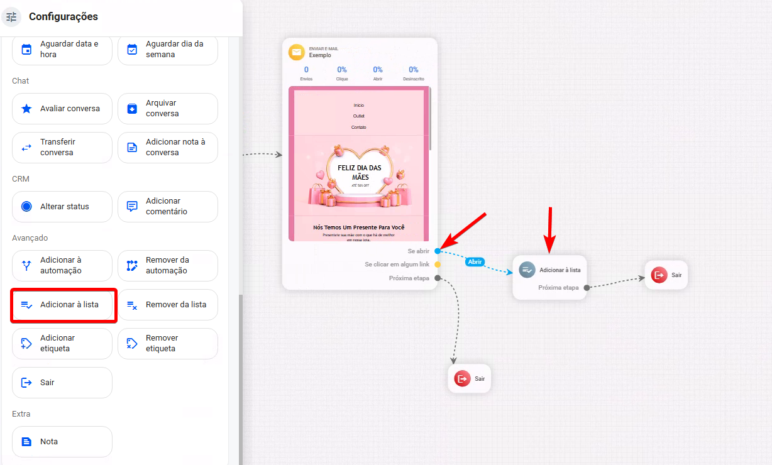The height and width of the screenshot is (465, 772).
Task: Click the arrows icon for Transferir conversa
Action: click(26, 148)
